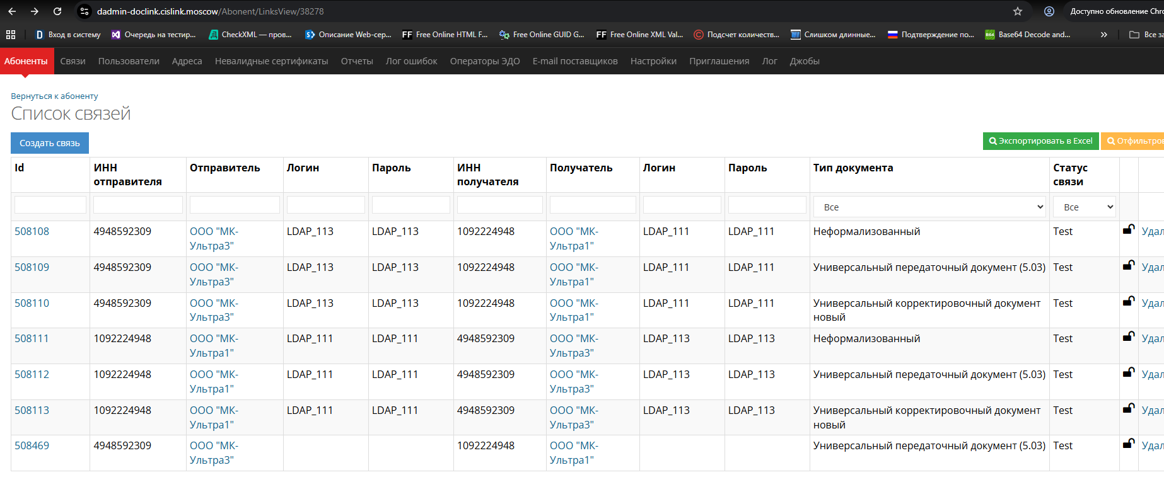
Task: Toggle the lock icon for link 508110
Action: (x=1128, y=302)
